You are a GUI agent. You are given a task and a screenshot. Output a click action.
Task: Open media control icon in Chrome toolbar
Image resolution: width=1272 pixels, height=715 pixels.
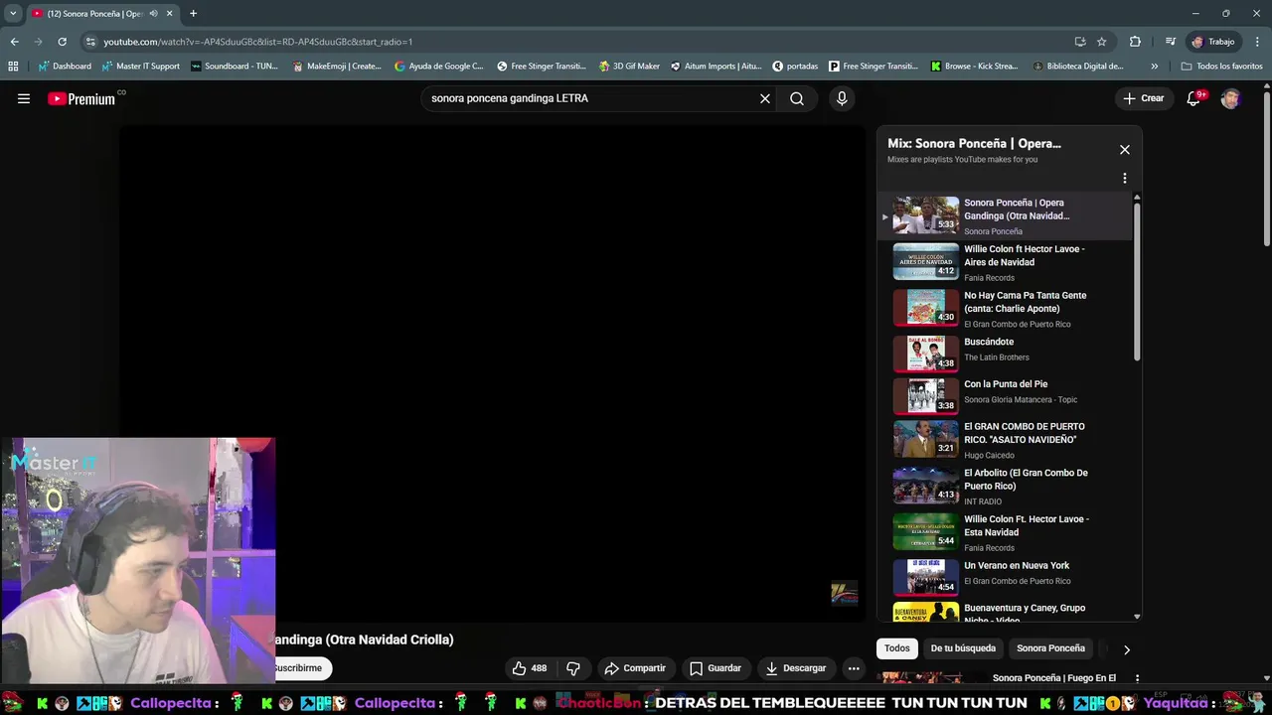pos(1171,42)
